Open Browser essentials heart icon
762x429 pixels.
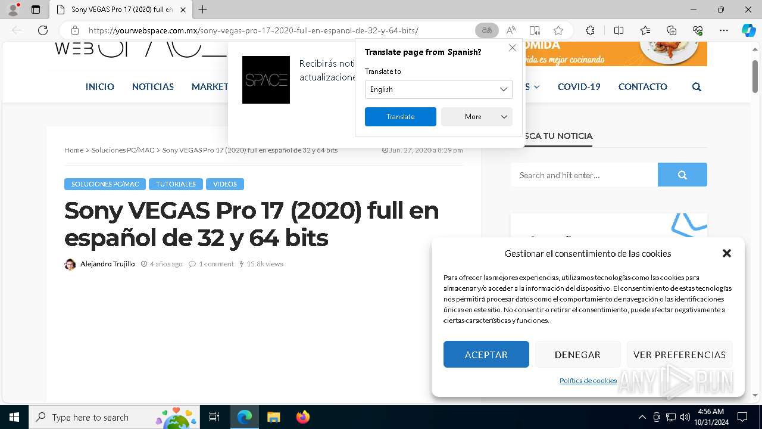point(698,30)
